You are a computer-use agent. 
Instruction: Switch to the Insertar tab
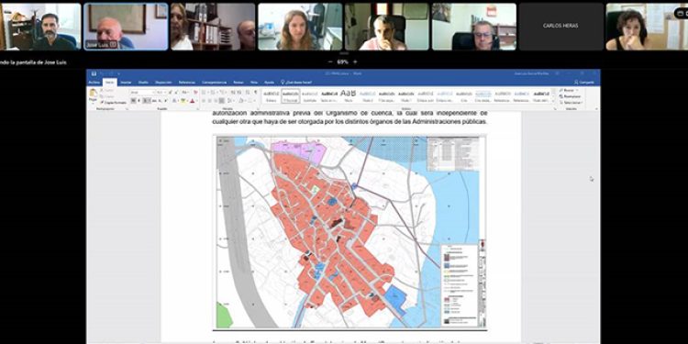[x=126, y=82]
